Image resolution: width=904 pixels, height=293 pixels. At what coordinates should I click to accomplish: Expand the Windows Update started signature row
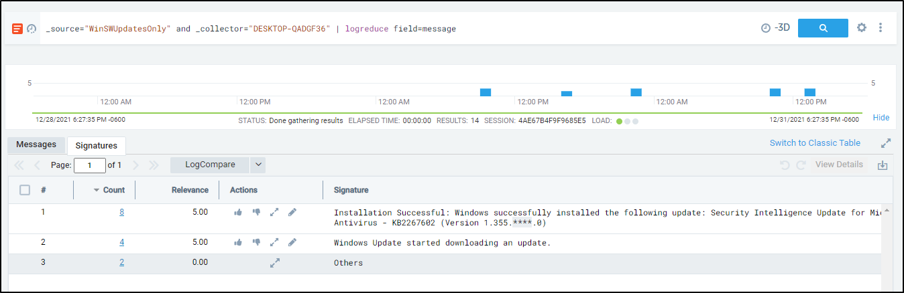[274, 243]
